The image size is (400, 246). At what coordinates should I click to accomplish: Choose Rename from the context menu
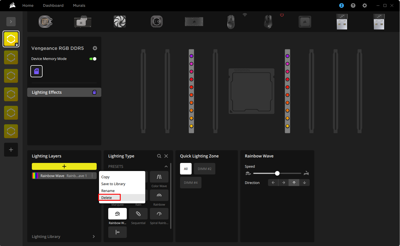[x=122, y=191]
